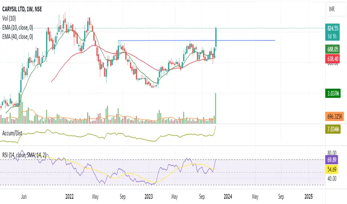Image resolution: width=347 pixels, height=204 pixels.
Task: Click the 638.40 EMA value label
Action: pyautogui.click(x=332, y=59)
